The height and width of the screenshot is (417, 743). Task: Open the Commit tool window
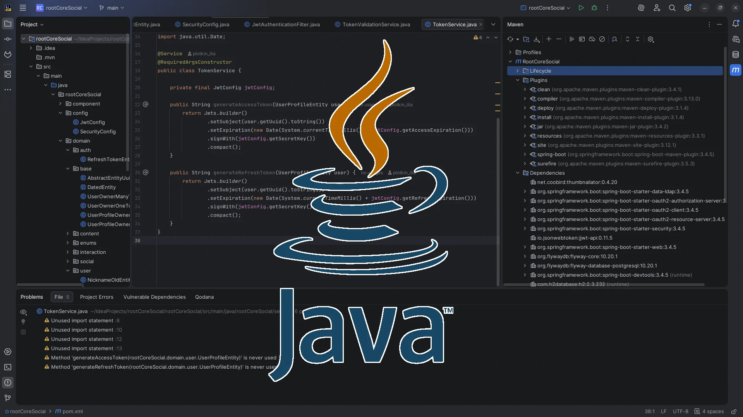8,39
